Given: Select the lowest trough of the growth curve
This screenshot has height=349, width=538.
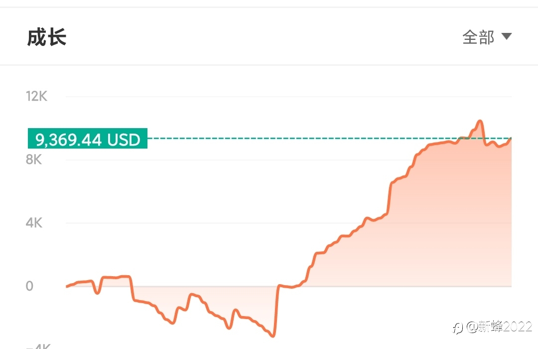Looking at the screenshot, I should pos(273,336).
